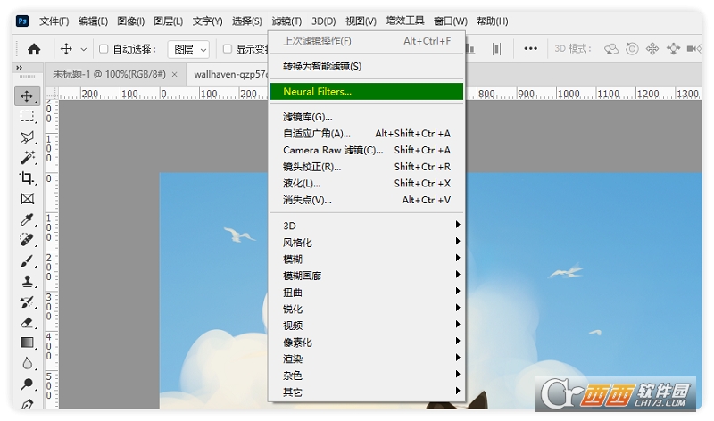Select the Eraser tool
The width and height of the screenshot is (714, 421).
(27, 323)
